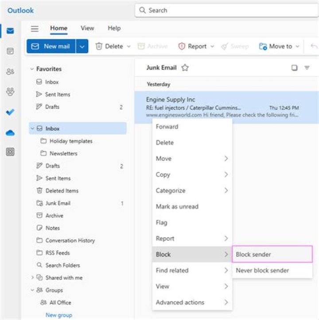Open the To Do checkmark app
319x320 pixels.
pyautogui.click(x=10, y=112)
